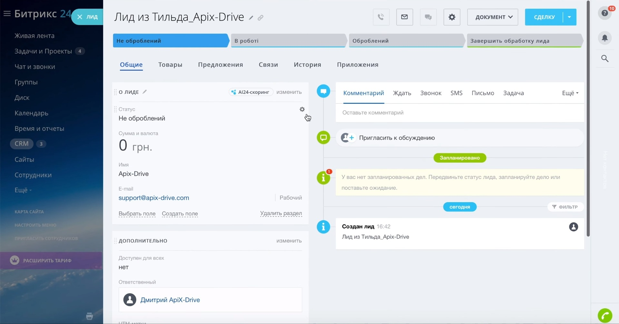
Task: Select the SMS timeline tab
Action: pyautogui.click(x=457, y=93)
